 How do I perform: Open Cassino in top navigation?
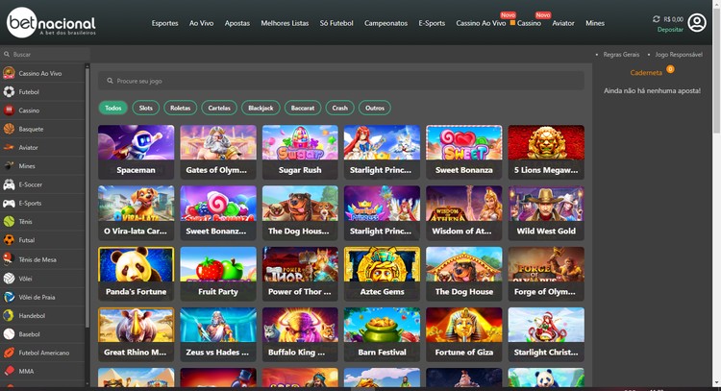529,23
